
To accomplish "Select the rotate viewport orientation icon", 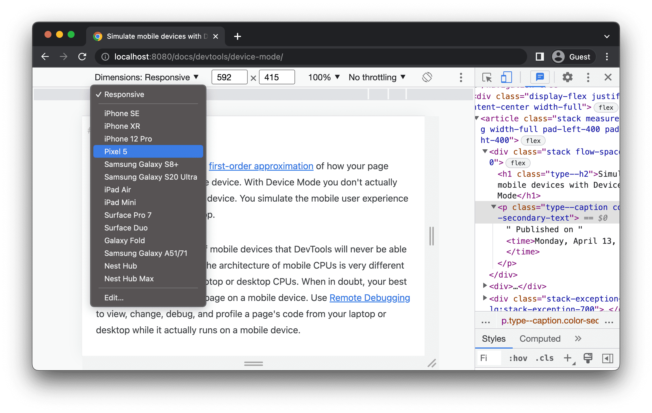I will point(427,77).
